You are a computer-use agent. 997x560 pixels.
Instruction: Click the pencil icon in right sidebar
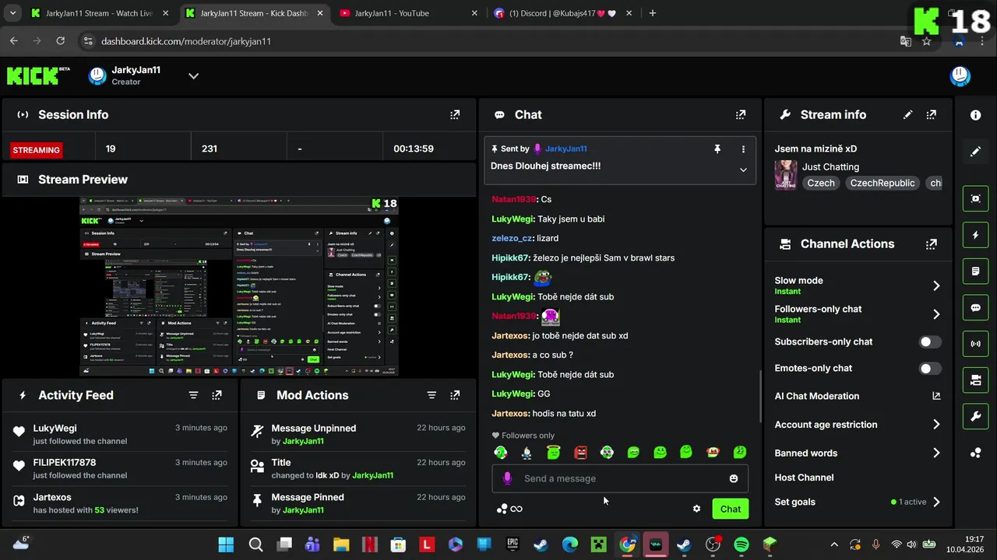[975, 152]
